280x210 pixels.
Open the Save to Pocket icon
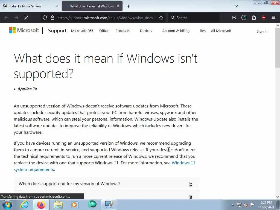[x=234, y=18]
